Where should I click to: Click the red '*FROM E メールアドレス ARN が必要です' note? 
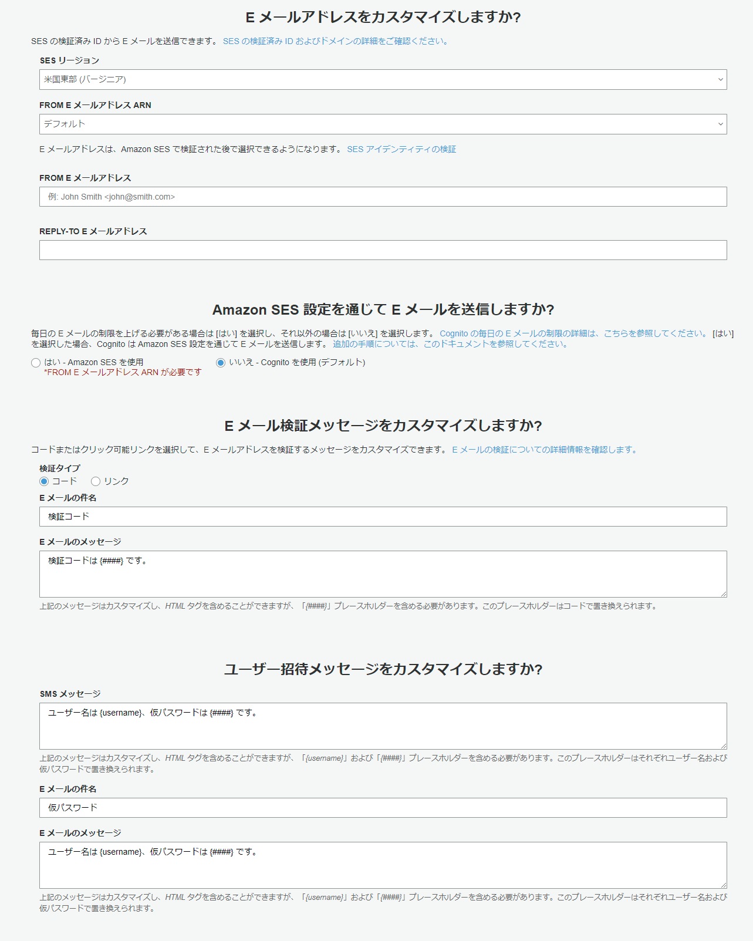pos(123,372)
